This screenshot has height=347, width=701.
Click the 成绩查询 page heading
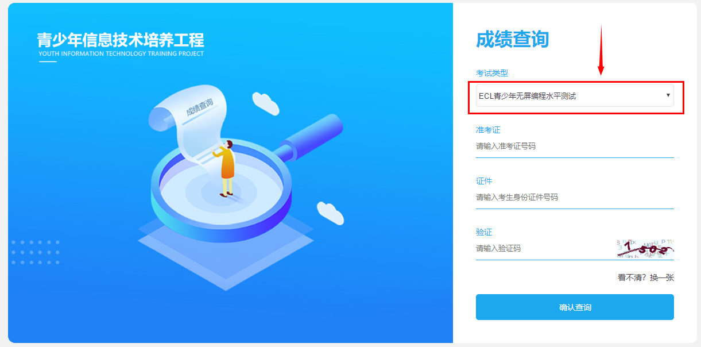tap(512, 40)
